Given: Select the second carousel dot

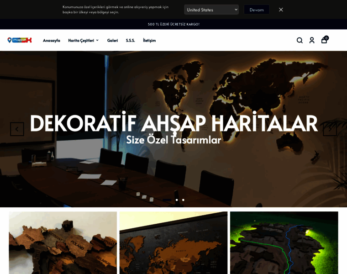Looking at the screenshot, I should (183, 200).
